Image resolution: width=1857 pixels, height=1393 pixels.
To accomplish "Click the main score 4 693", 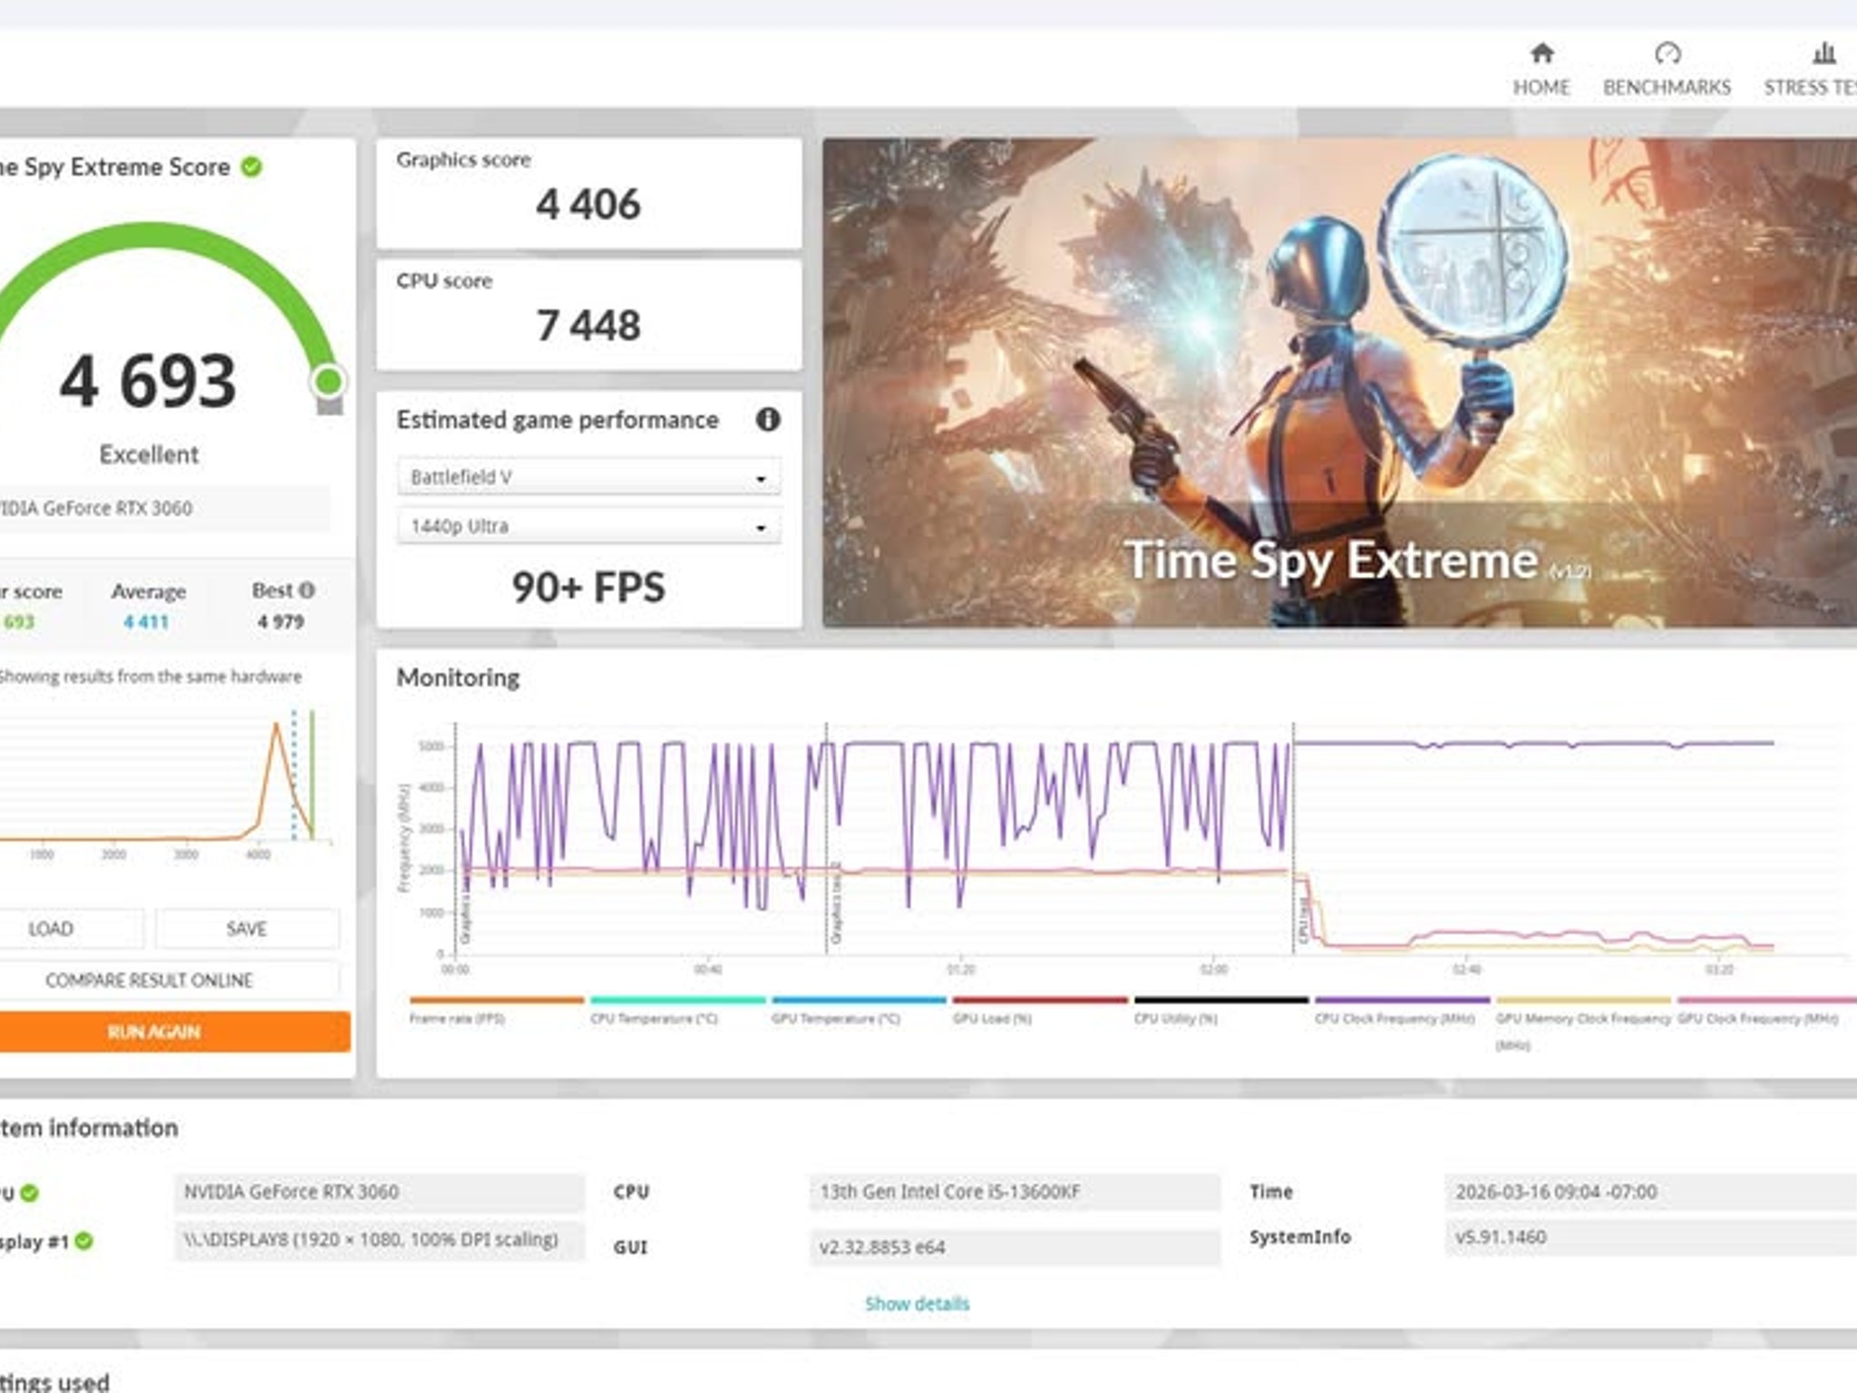I will tap(149, 381).
